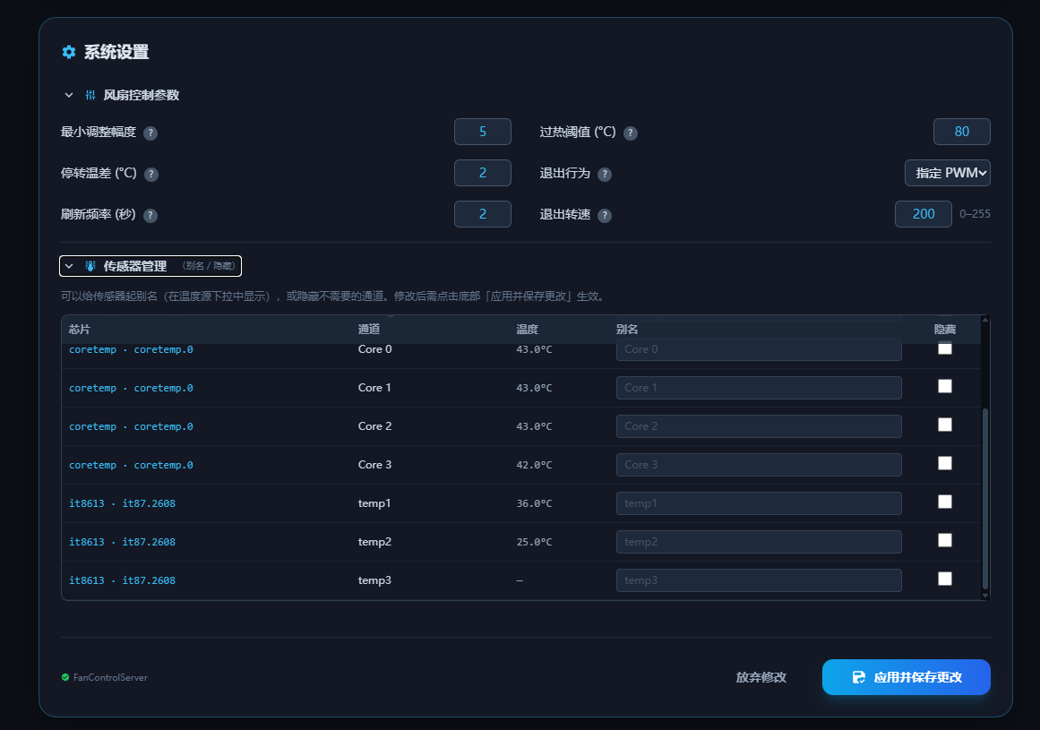Click the 放弃修改 button
This screenshot has width=1040, height=730.
tap(761, 677)
